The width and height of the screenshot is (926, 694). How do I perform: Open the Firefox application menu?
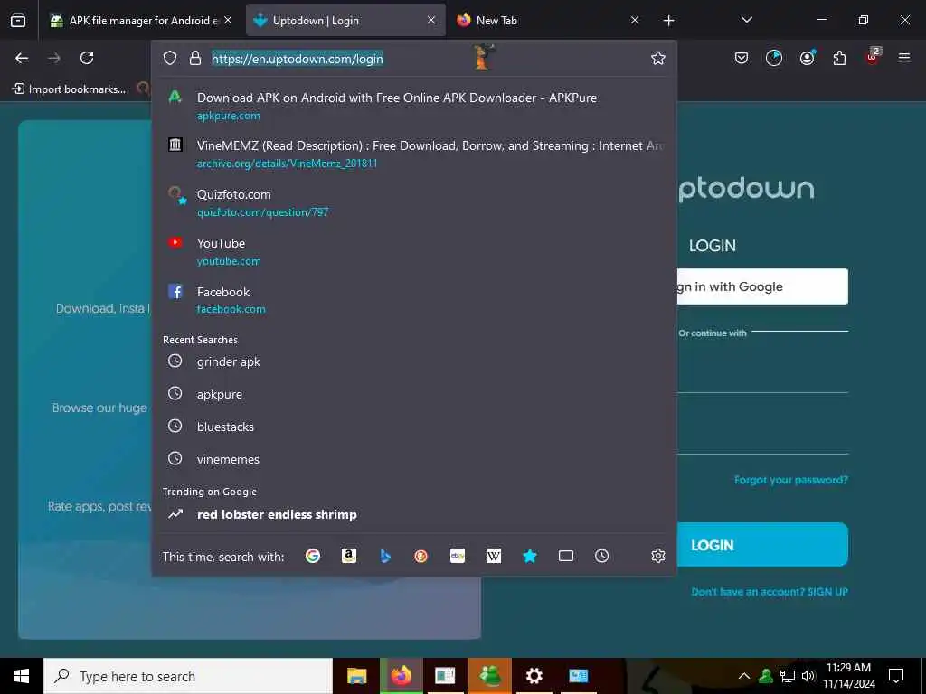pos(904,58)
